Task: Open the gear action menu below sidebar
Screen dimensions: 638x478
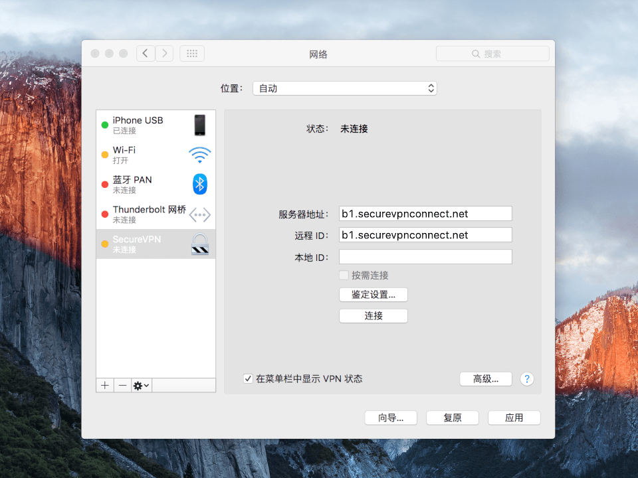Action: 141,385
